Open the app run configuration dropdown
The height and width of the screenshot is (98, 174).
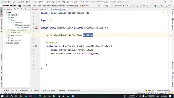[x=107, y=5]
